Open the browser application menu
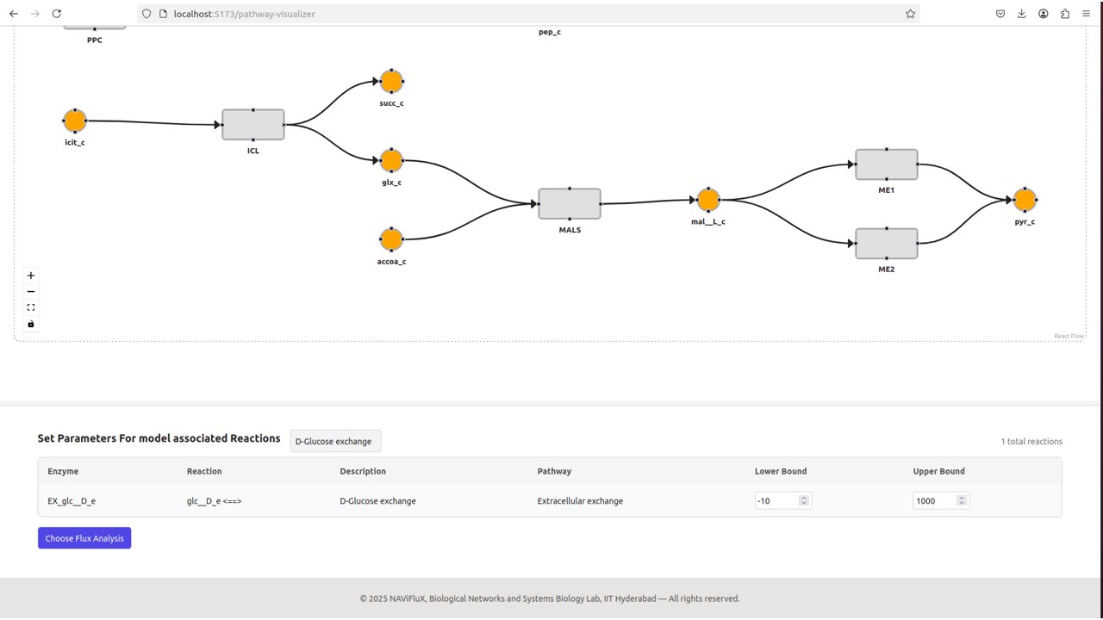This screenshot has height=620, width=1103. (1086, 14)
